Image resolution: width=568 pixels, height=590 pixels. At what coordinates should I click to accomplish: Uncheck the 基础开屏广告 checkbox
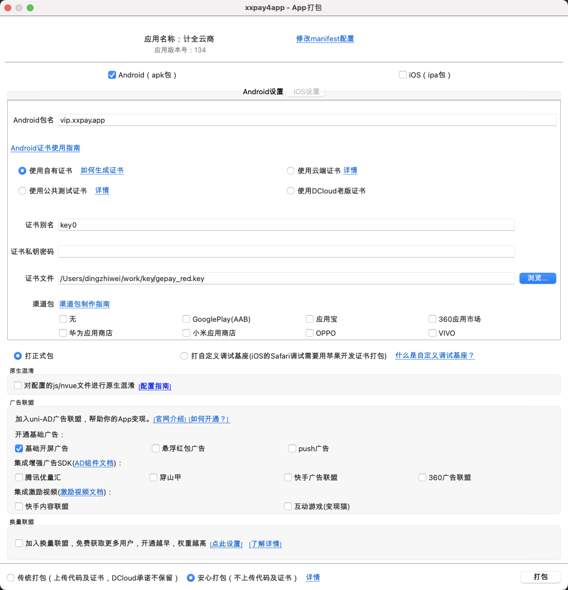tap(19, 448)
